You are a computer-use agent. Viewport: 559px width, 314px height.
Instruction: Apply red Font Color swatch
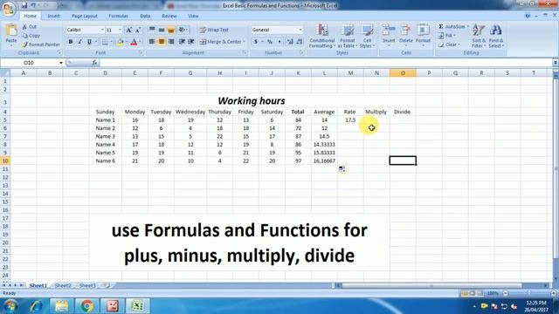134,42
